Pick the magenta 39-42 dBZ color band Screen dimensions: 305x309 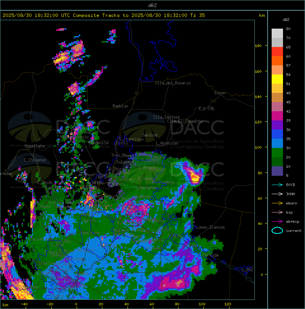(277, 116)
